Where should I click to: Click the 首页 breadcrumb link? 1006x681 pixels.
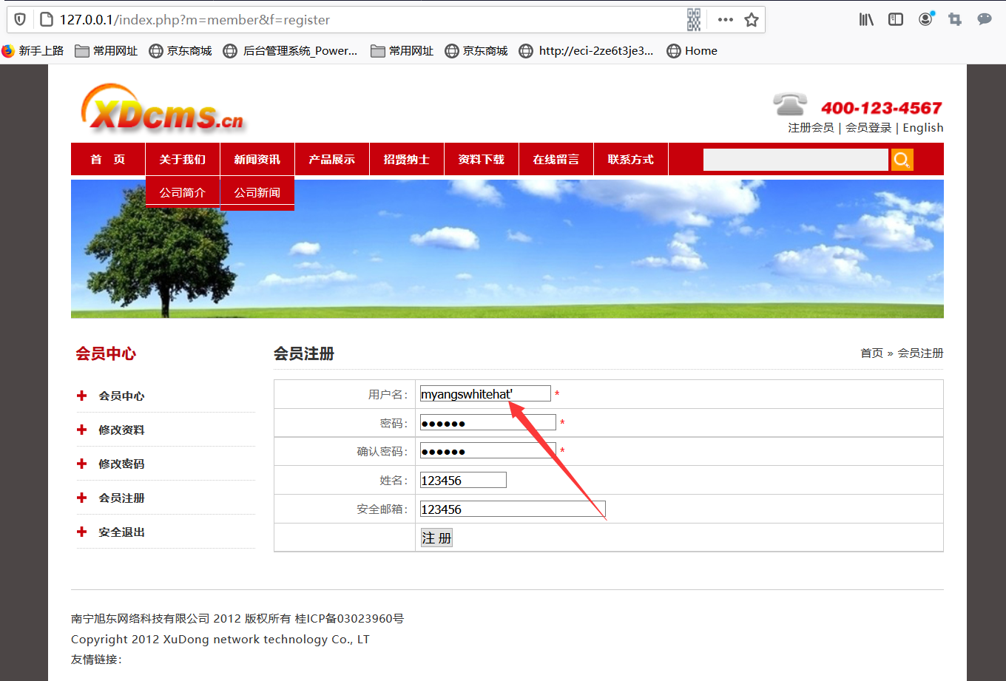pyautogui.click(x=872, y=353)
